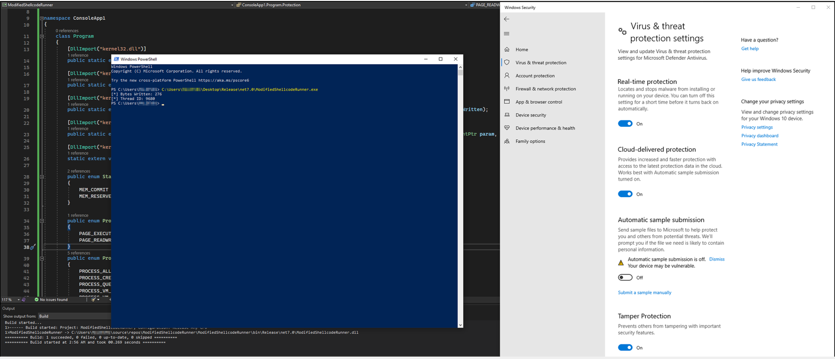Click the laptop icon for Device security
This screenshot has height=359, width=835.
[507, 115]
